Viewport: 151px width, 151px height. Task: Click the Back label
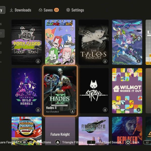click(136, 142)
